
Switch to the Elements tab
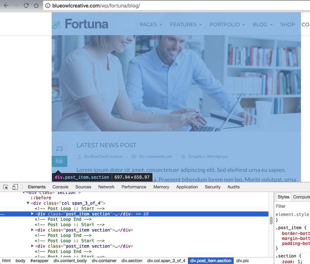(x=37, y=187)
